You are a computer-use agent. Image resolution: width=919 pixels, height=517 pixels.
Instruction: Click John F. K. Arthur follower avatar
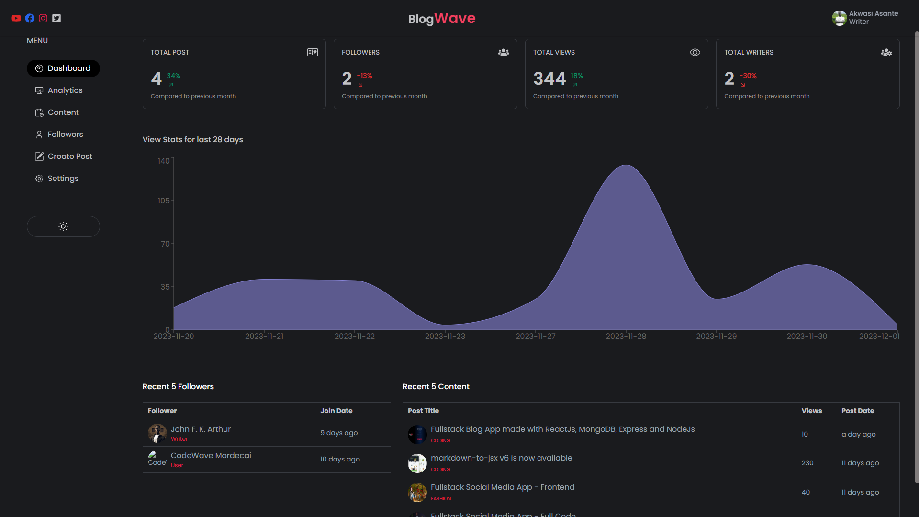(x=157, y=433)
